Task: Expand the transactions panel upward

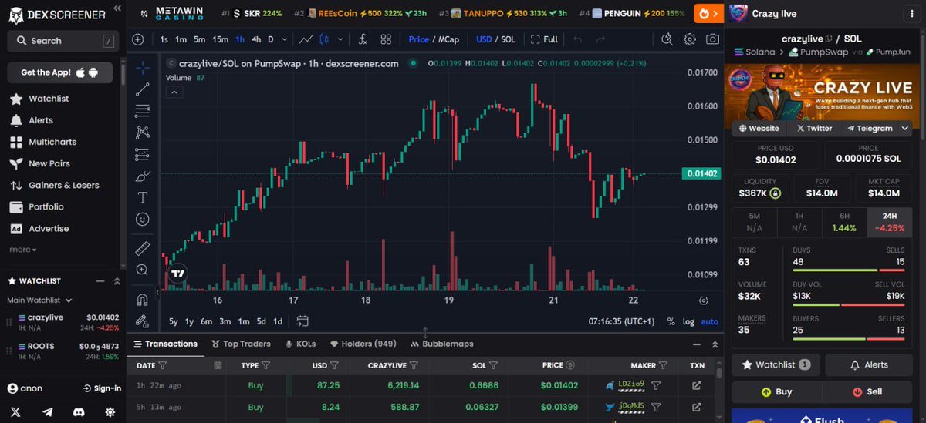Action: 715,344
